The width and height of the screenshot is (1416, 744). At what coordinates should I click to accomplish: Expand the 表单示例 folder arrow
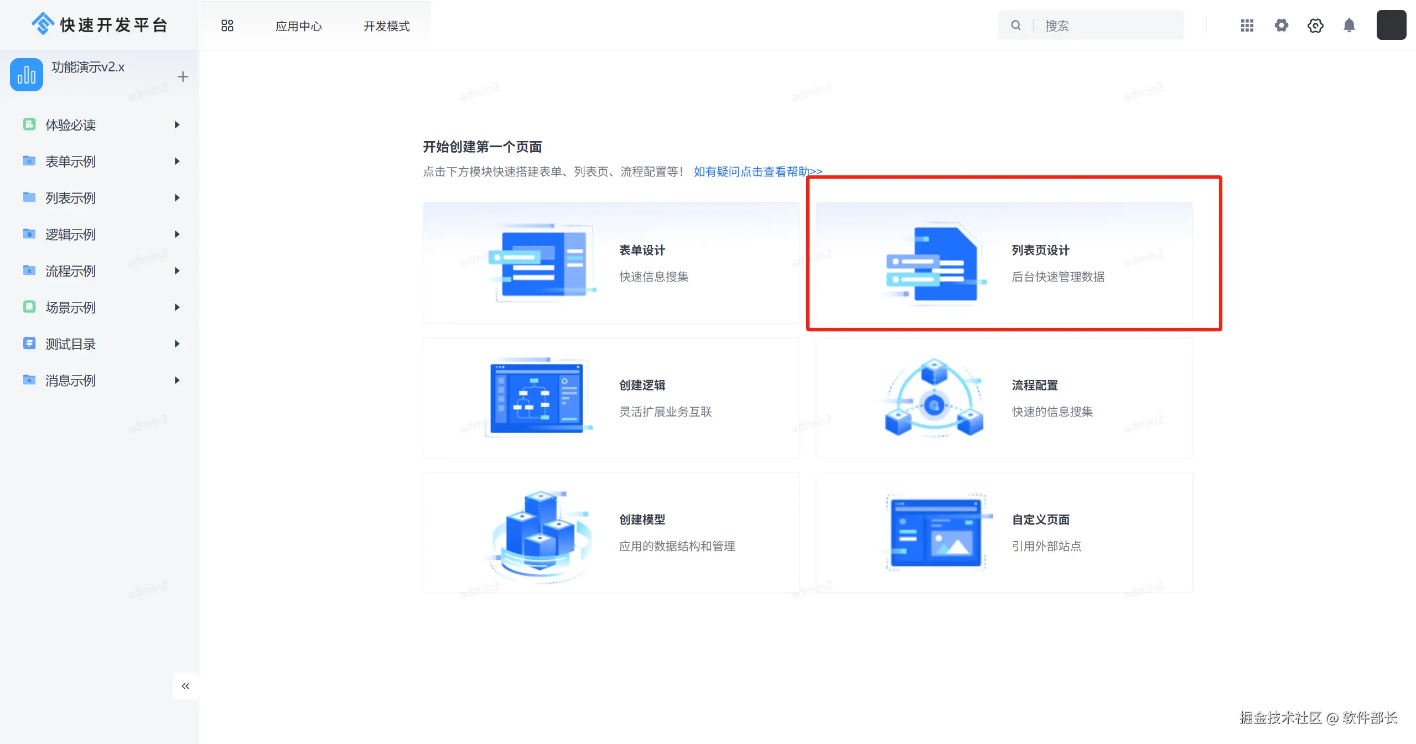point(177,162)
